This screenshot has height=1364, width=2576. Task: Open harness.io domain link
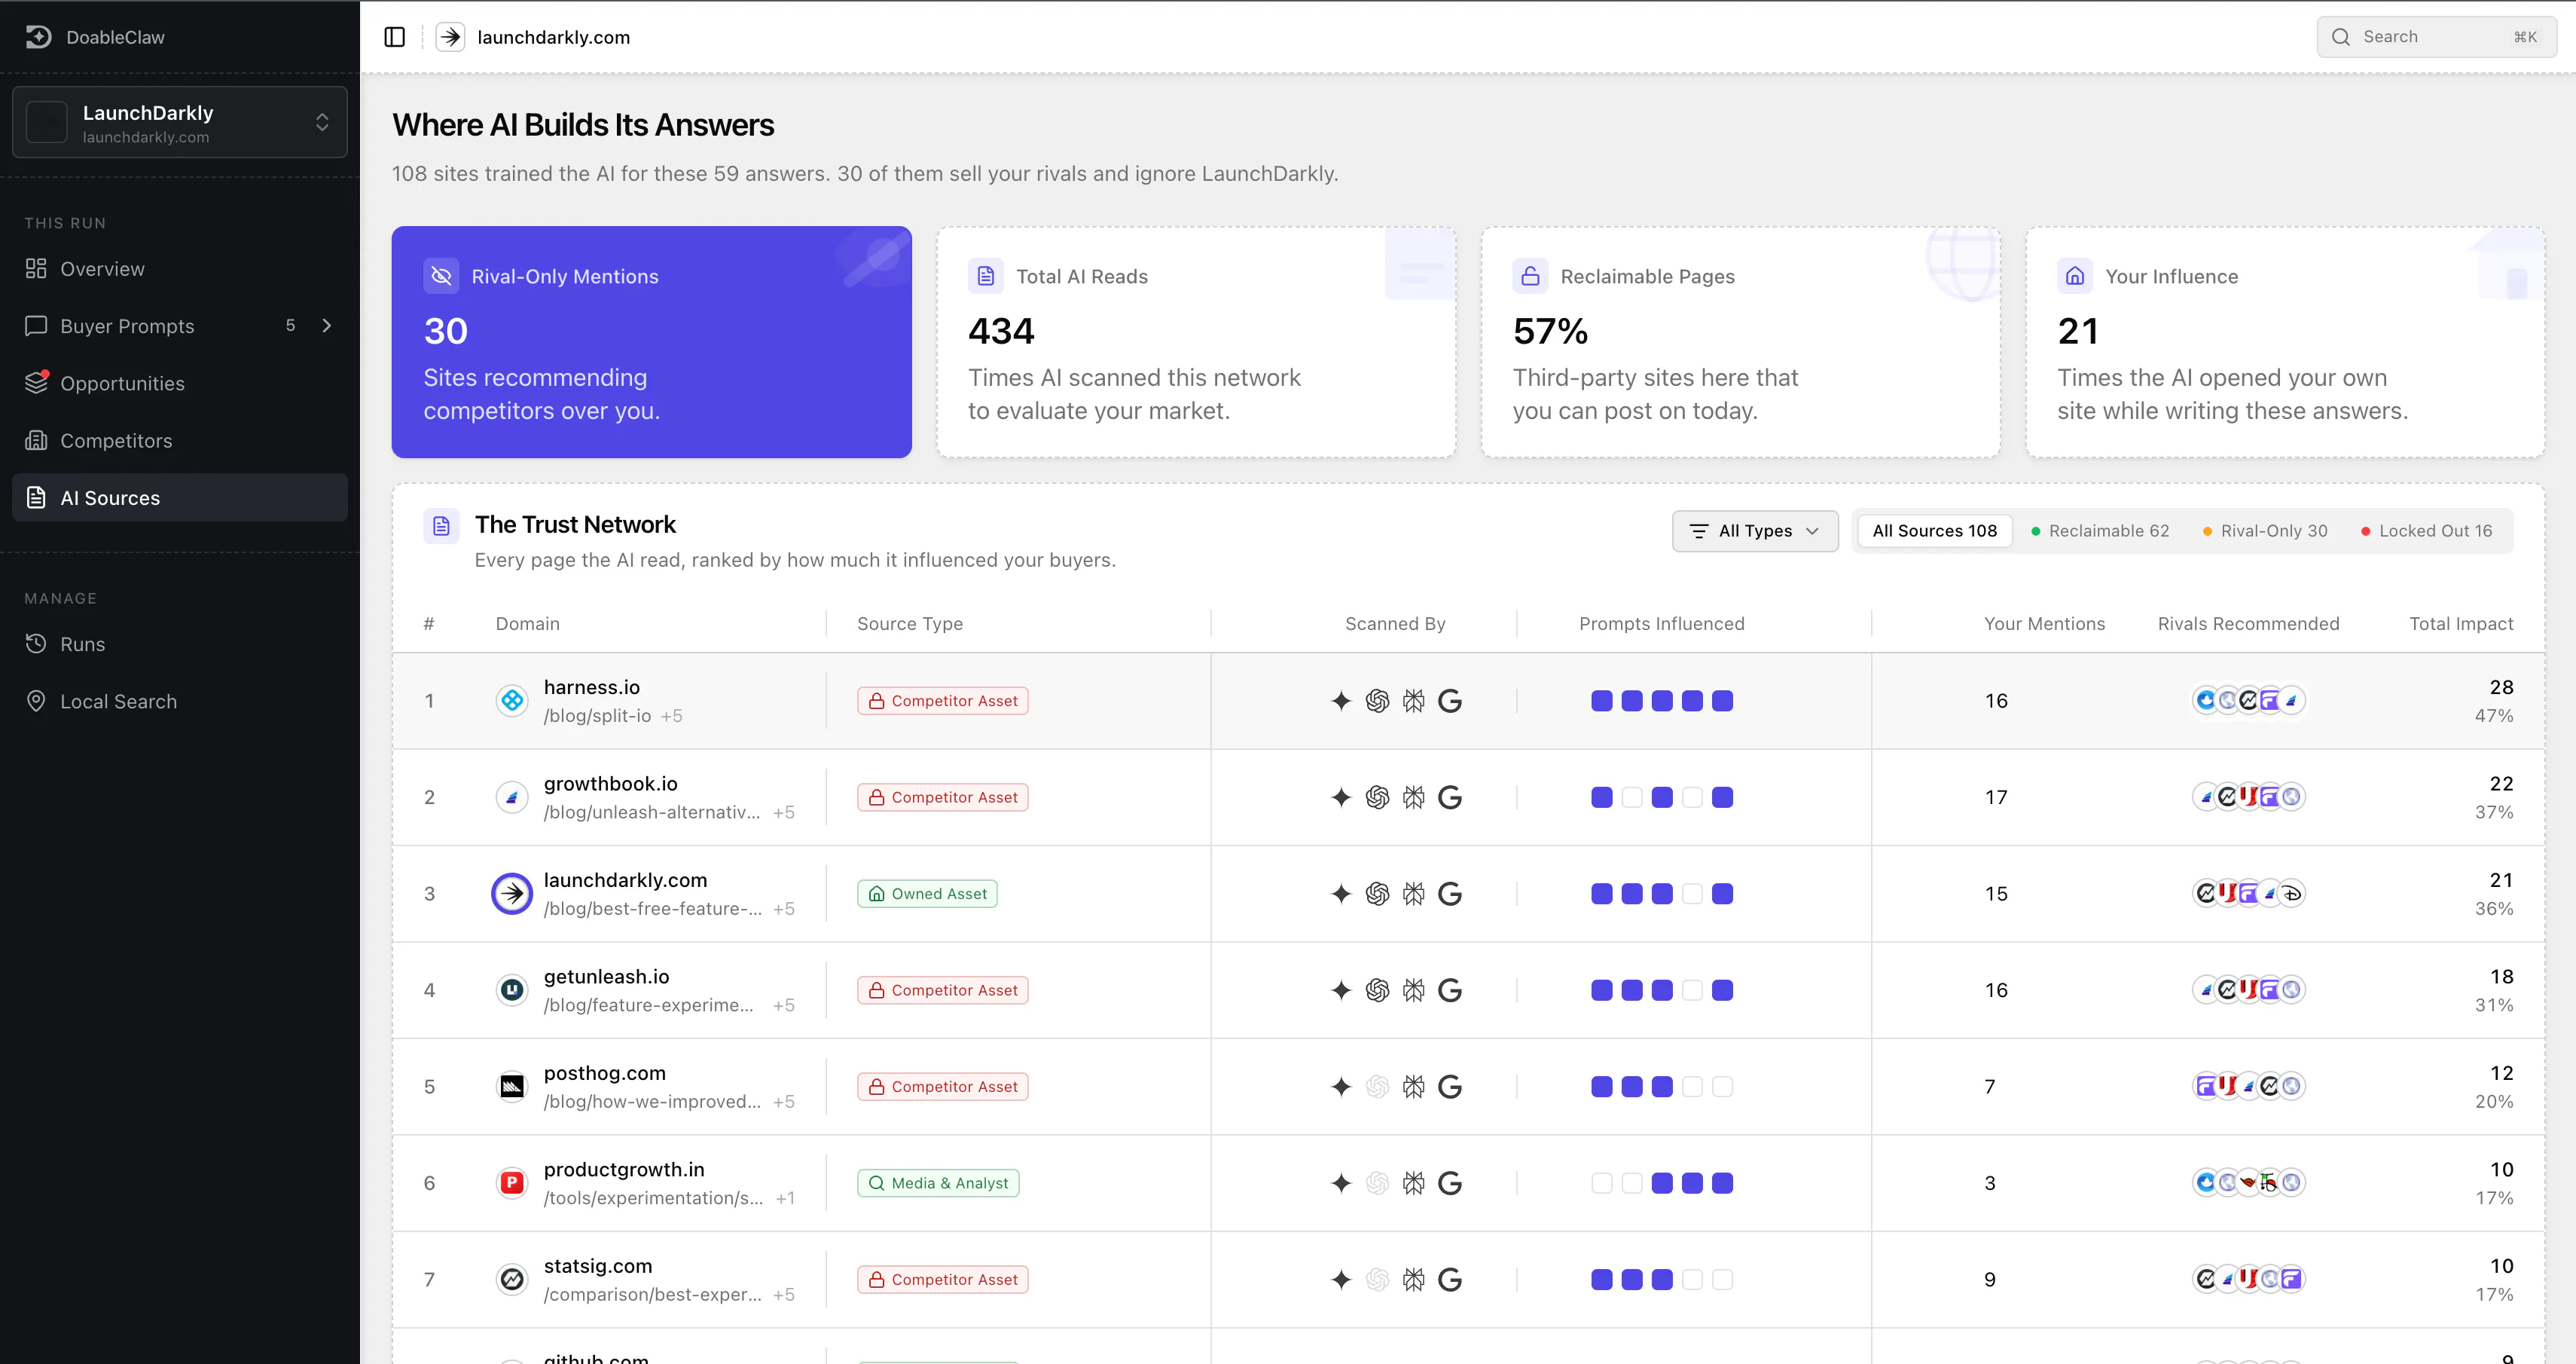click(592, 687)
